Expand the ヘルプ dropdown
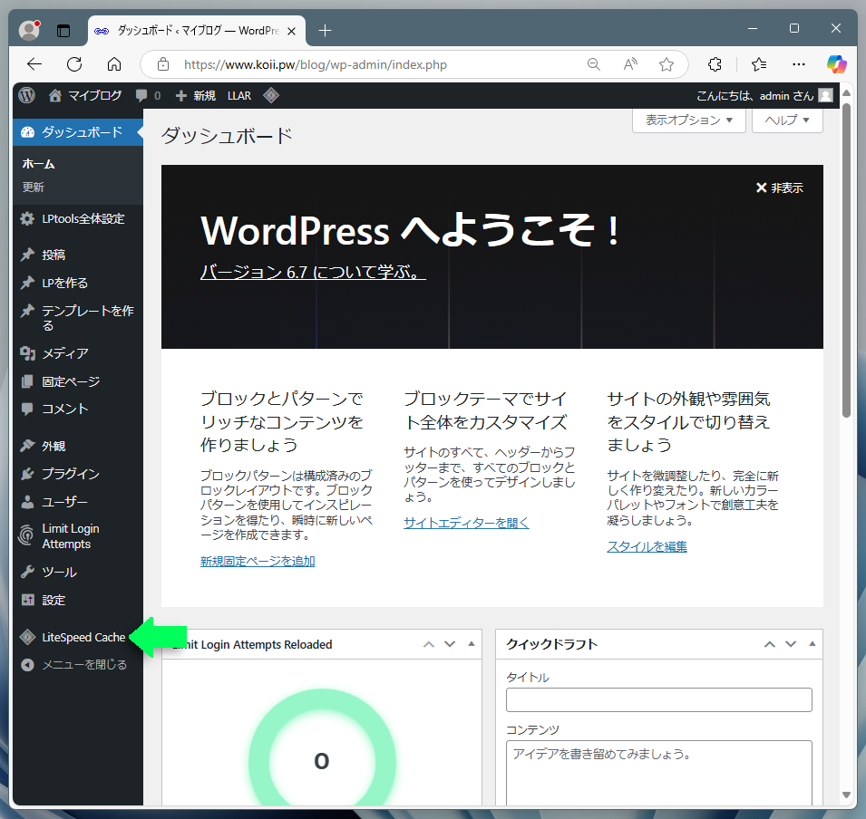Viewport: 866px width, 819px height. 787,120
